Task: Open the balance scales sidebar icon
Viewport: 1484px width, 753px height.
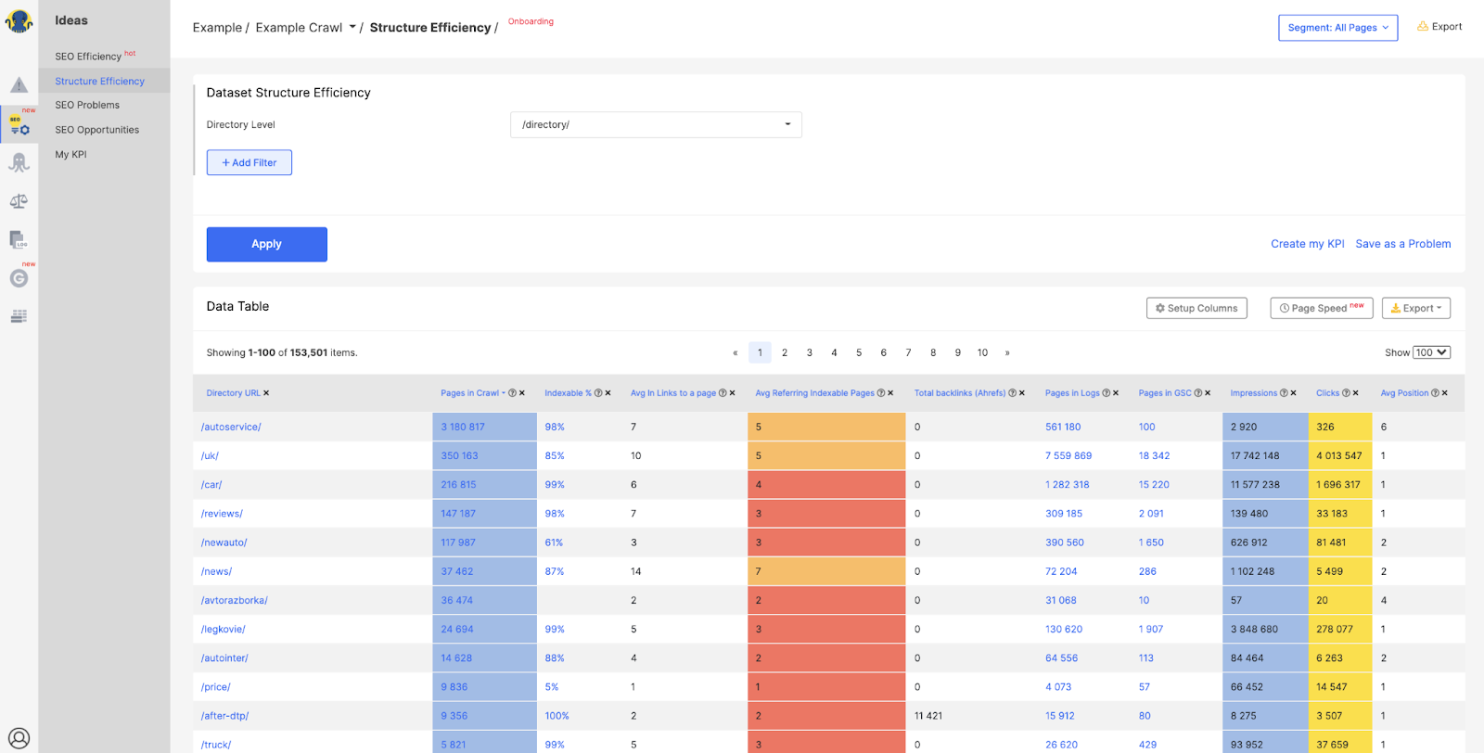Action: tap(19, 201)
